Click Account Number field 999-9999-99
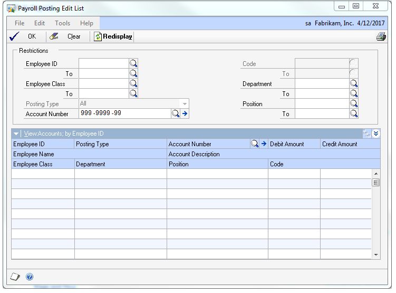Image resolution: width=396 pixels, height=293 pixels. pos(125,114)
